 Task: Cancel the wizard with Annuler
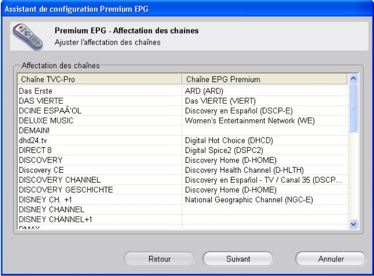331,259
